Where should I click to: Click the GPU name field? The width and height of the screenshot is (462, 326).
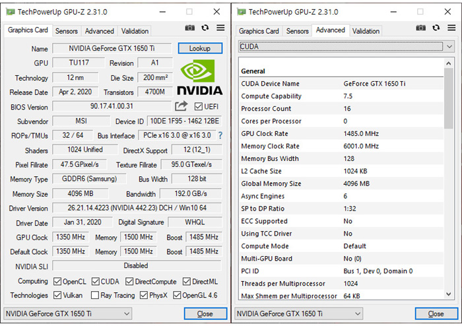coord(112,48)
